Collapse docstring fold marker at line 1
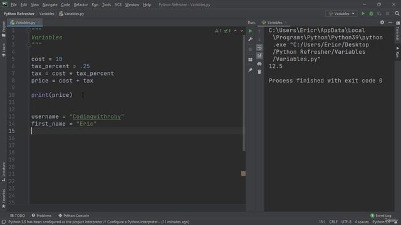Screen dimensions: 401x225 [29, 30]
